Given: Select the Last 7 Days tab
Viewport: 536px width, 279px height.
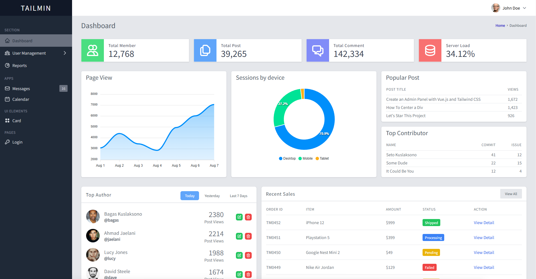Looking at the screenshot, I should pos(239,196).
